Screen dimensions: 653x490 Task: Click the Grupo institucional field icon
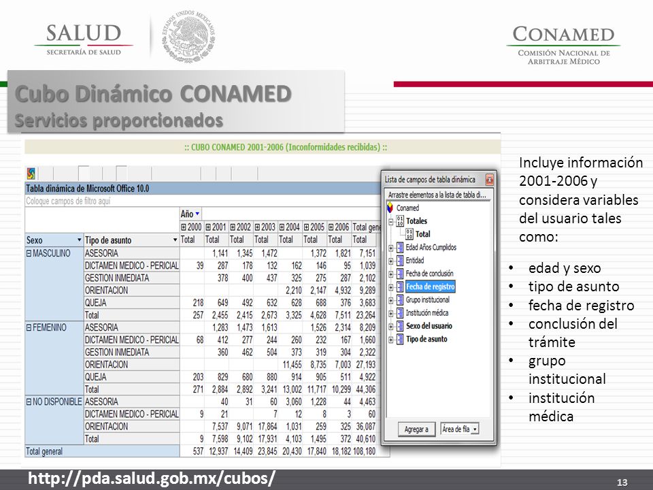pos(400,300)
